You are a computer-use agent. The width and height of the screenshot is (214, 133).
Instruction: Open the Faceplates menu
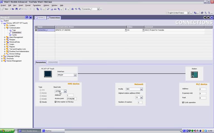click(x=37, y=5)
